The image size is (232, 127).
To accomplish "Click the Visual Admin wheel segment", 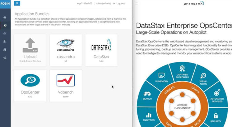I will click(x=203, y=79).
